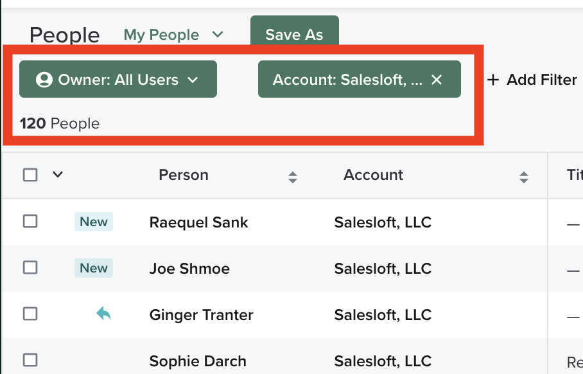Viewport: 583px width, 374px height.
Task: Switch to the People page title
Action: (x=64, y=35)
